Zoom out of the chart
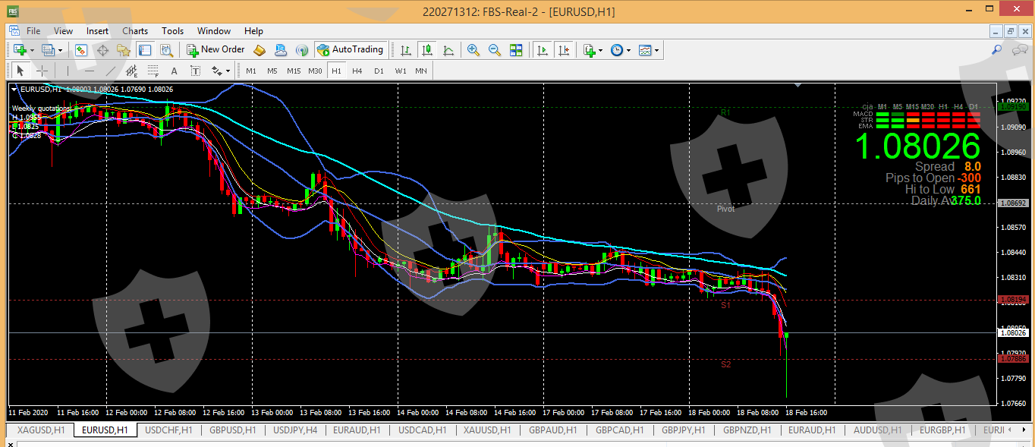Screen dimensions: 1035x447 [495, 50]
